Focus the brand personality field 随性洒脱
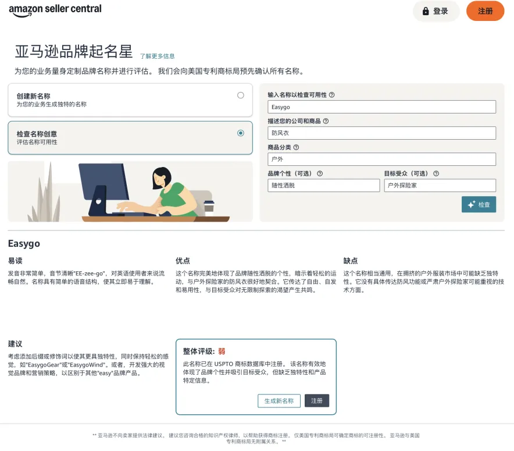 click(323, 185)
